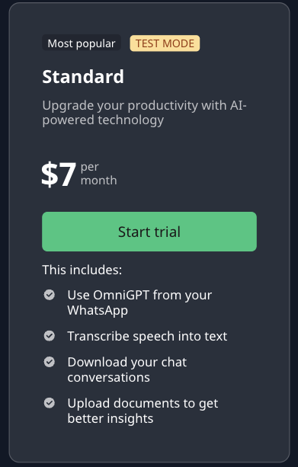Viewport: 298px width, 467px height.
Task: Click the word 'per' beside the price
Action: pyautogui.click(x=90, y=167)
